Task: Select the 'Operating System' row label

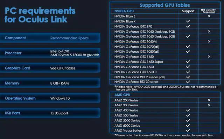Action: point(20,98)
